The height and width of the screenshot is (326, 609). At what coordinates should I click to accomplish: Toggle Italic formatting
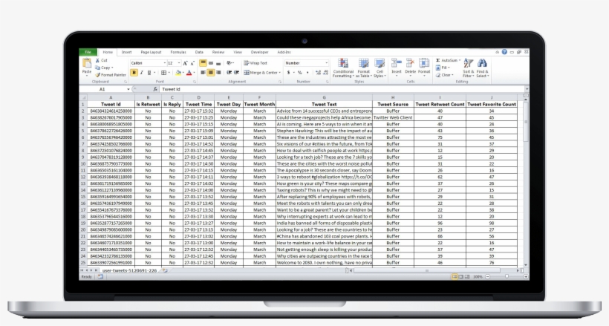(141, 73)
